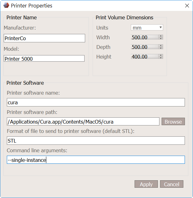Decrease Width with the down arrow
The image size is (193, 198).
pos(161,39)
